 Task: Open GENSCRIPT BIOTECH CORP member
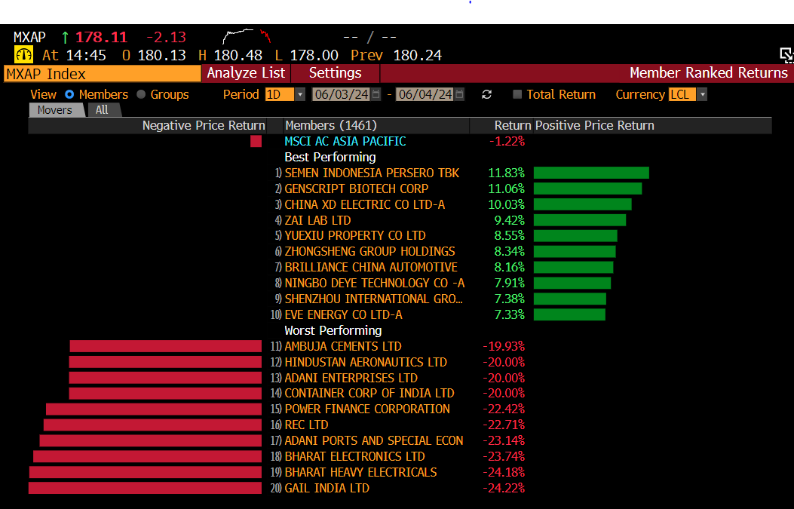(357, 189)
